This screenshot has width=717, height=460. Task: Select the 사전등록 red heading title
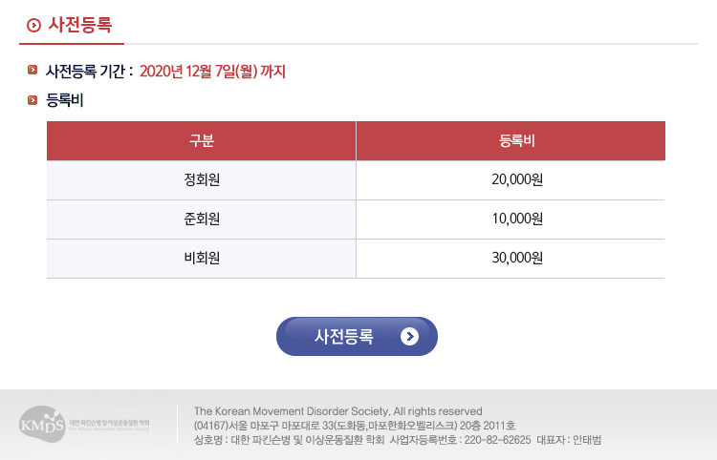pos(80,24)
